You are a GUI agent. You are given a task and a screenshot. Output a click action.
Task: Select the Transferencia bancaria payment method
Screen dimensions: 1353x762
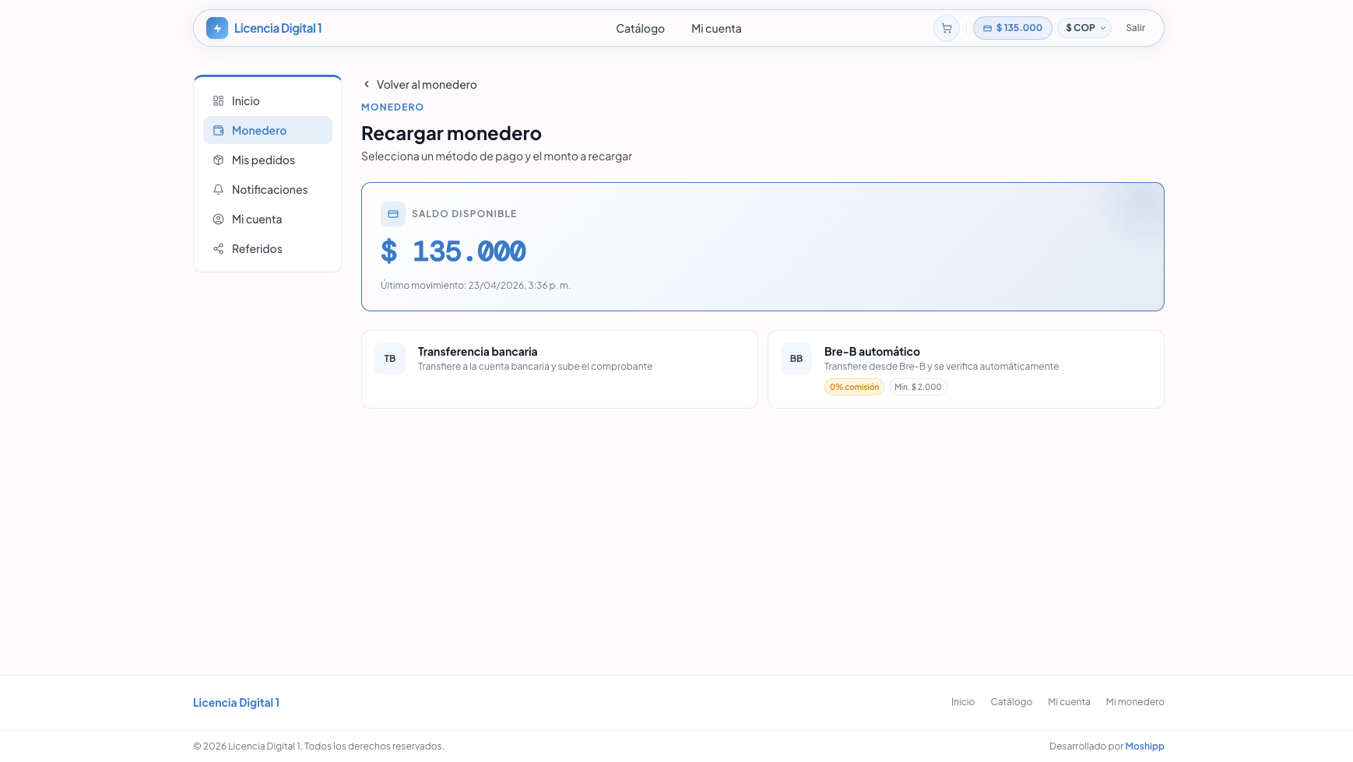[559, 369]
